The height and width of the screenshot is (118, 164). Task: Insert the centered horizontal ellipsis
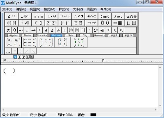pos(14,51)
